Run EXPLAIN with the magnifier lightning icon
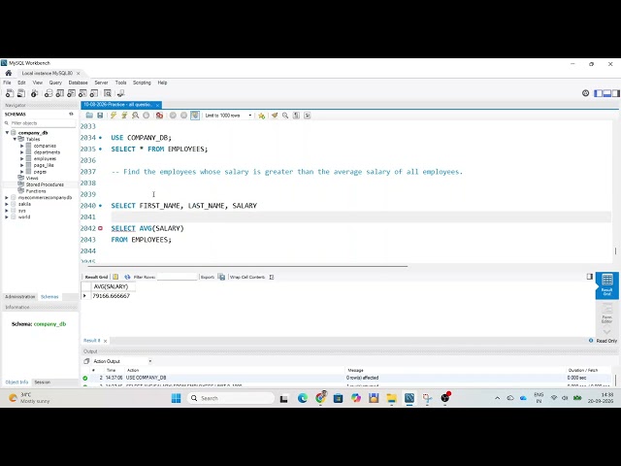The width and height of the screenshot is (621, 466). click(136, 116)
